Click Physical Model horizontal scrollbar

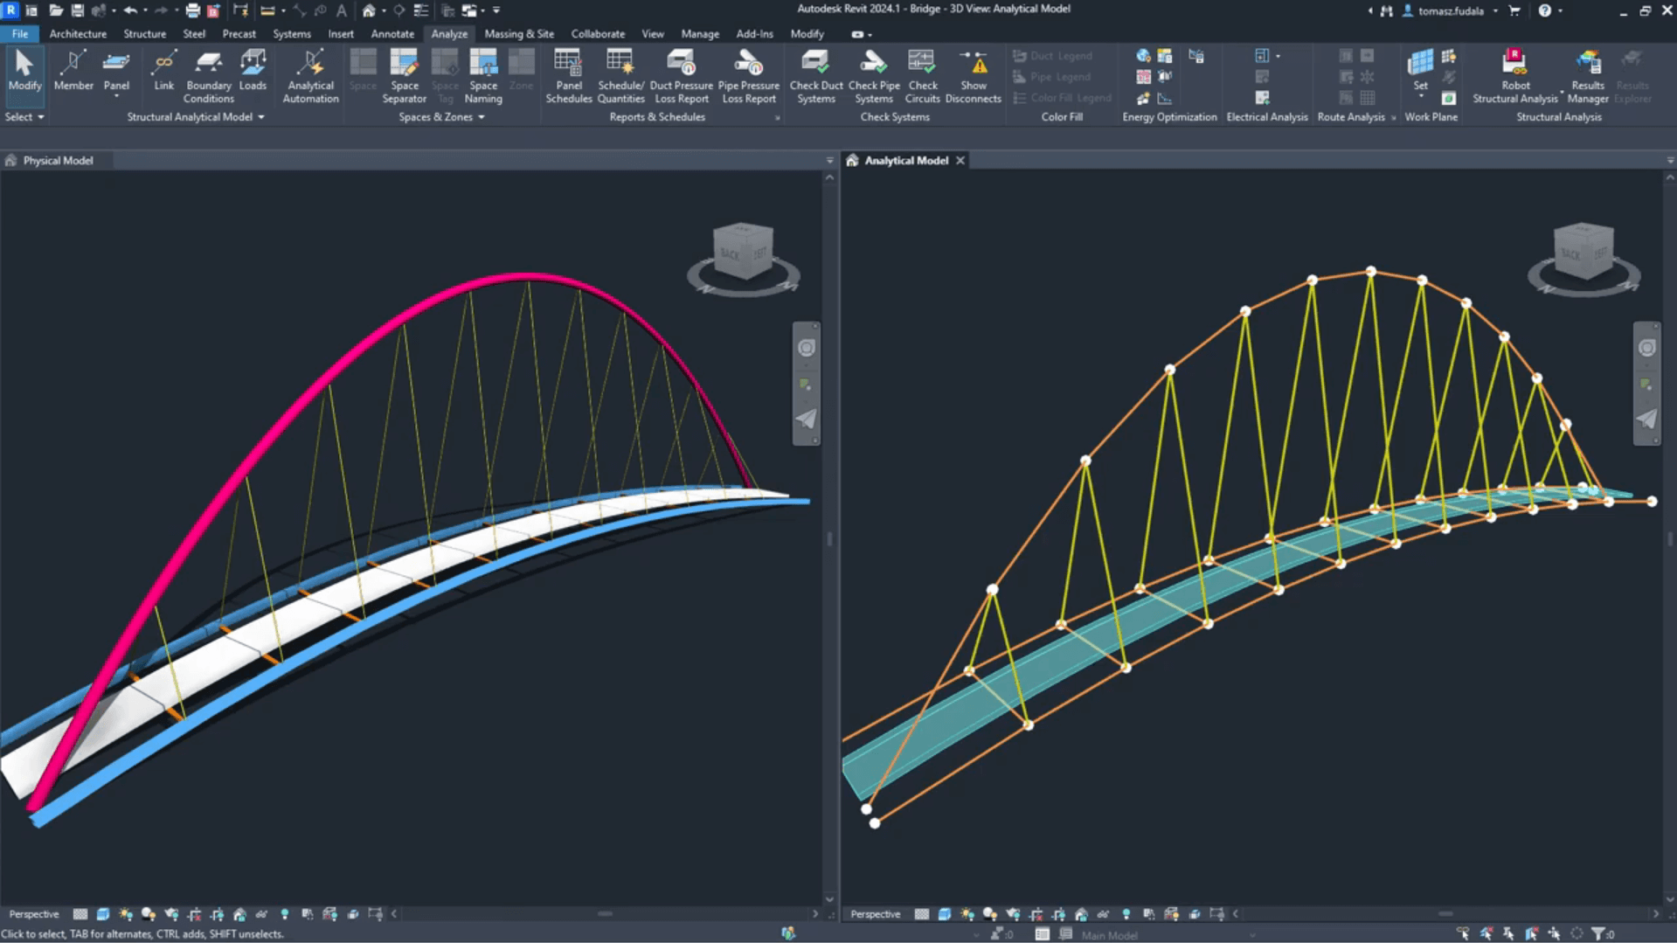605,914
